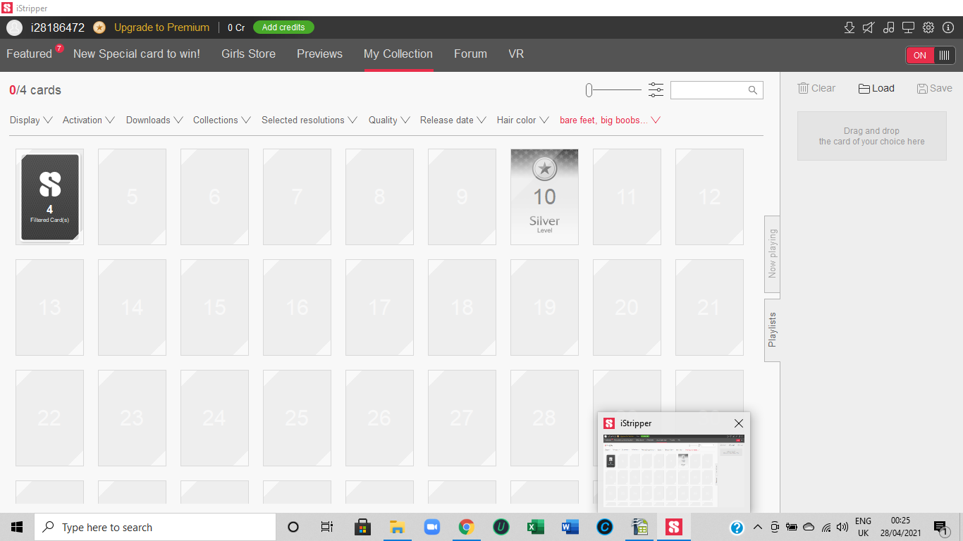Click the collection search input field
The height and width of the screenshot is (541, 963).
tap(709, 90)
